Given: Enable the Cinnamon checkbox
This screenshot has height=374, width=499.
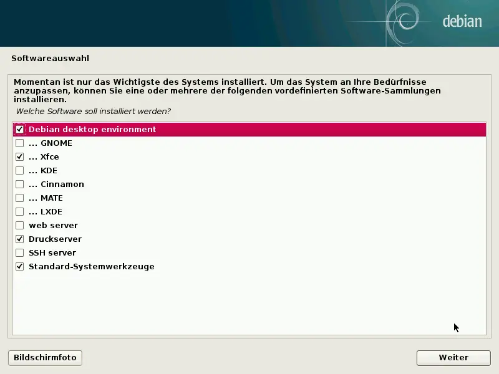Looking at the screenshot, I should point(19,184).
